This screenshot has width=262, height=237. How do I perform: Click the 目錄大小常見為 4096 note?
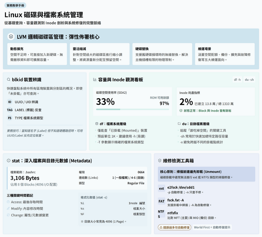[x=103, y=222]
